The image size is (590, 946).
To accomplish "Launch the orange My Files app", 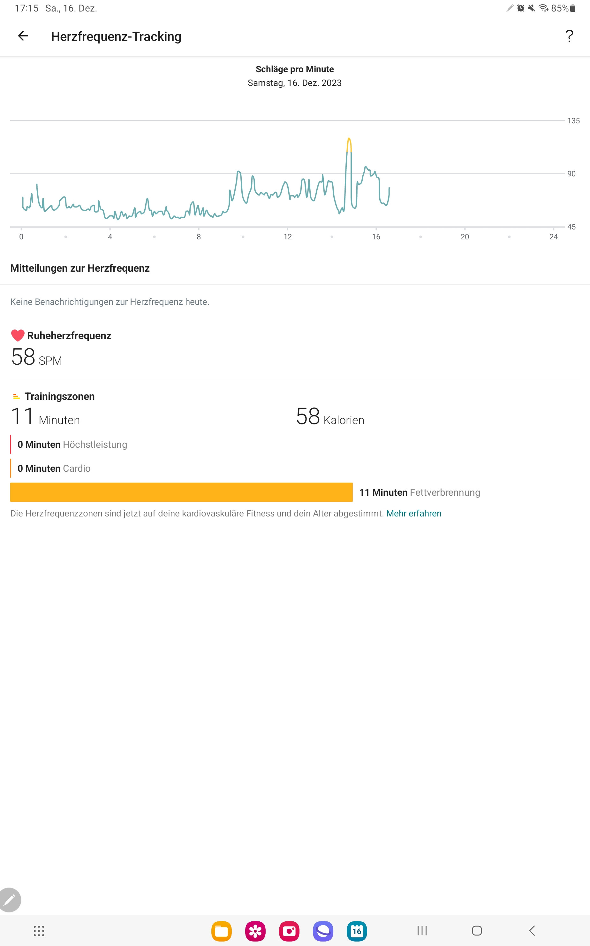I will pos(221,931).
